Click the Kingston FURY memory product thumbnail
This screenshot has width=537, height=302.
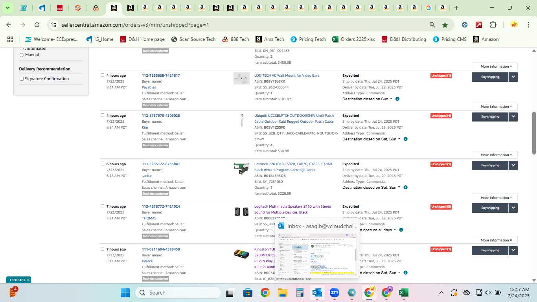pyautogui.click(x=241, y=254)
